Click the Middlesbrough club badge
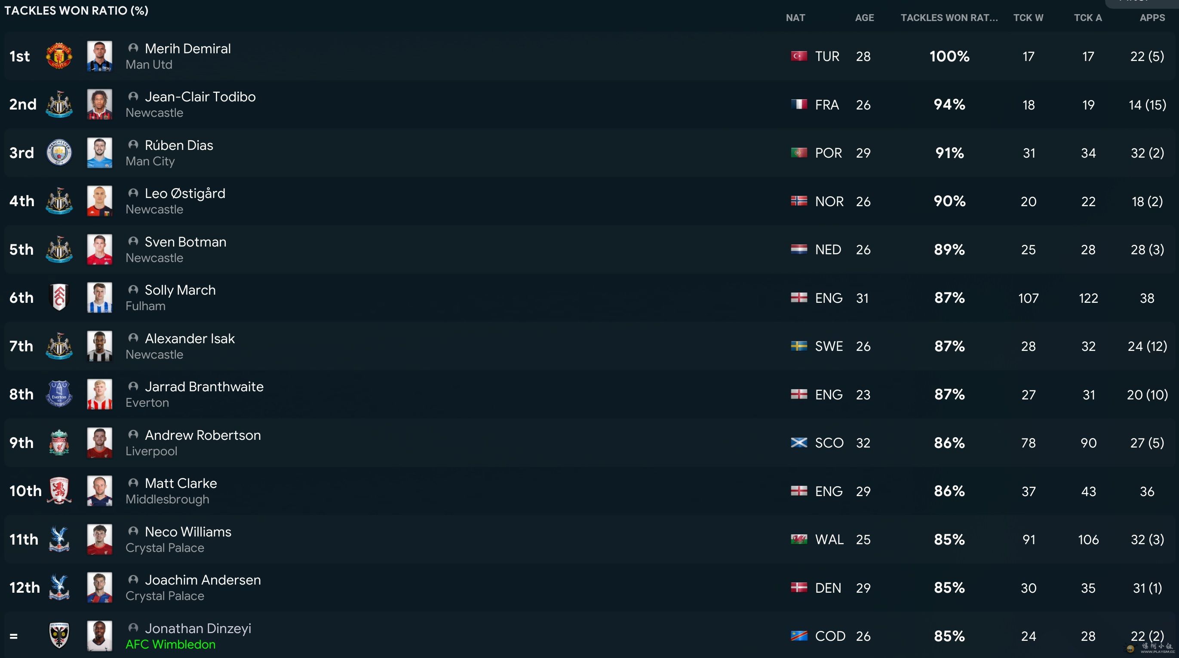1179x658 pixels. (x=59, y=490)
